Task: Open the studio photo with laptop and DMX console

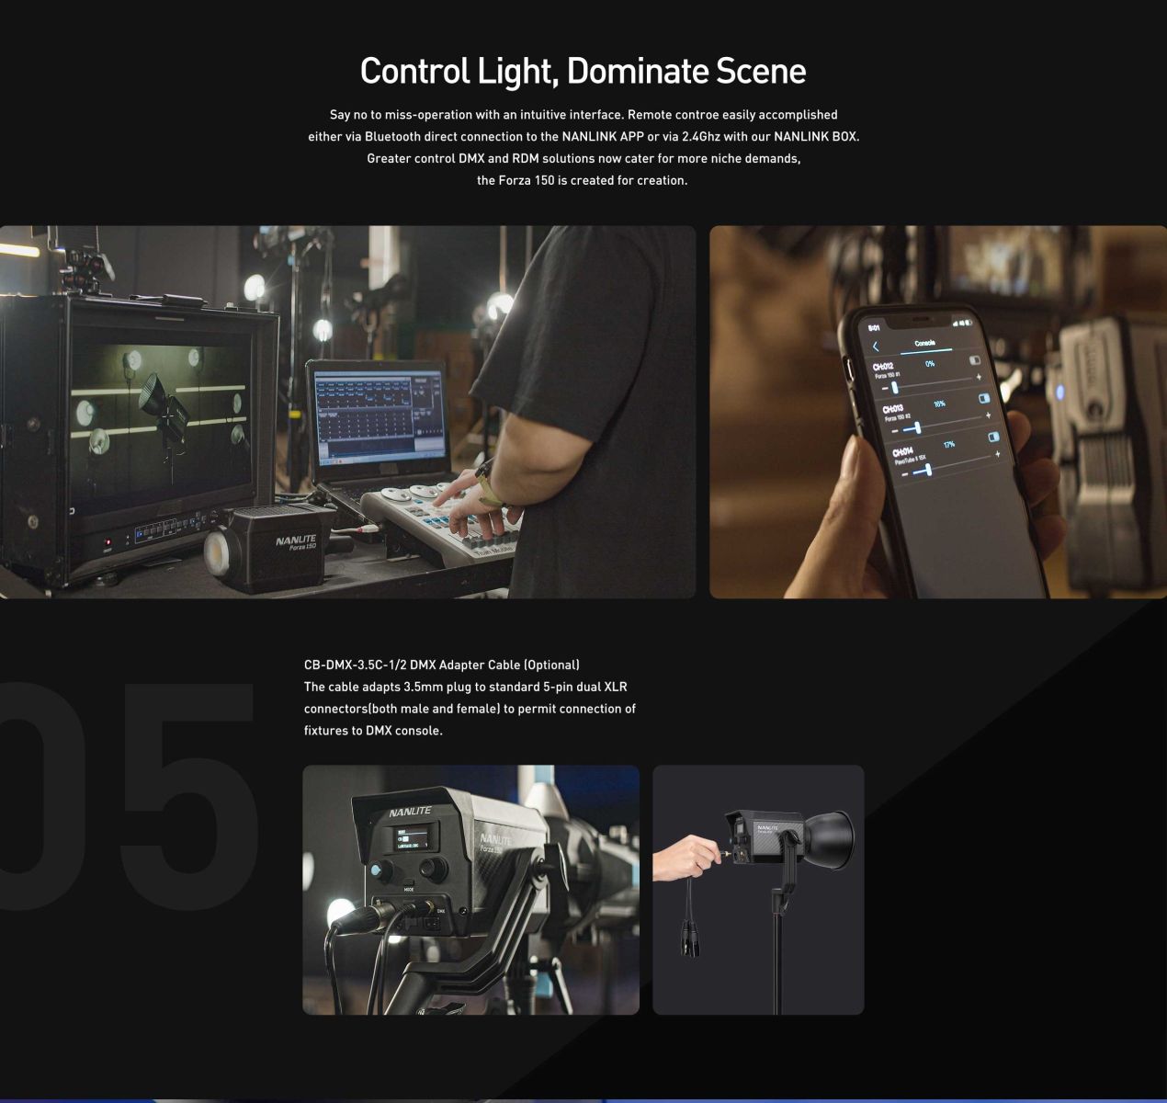Action: [x=347, y=412]
